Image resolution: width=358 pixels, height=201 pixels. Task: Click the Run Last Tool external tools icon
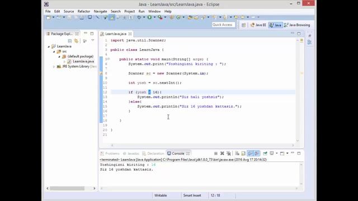pyautogui.click(x=161, y=17)
